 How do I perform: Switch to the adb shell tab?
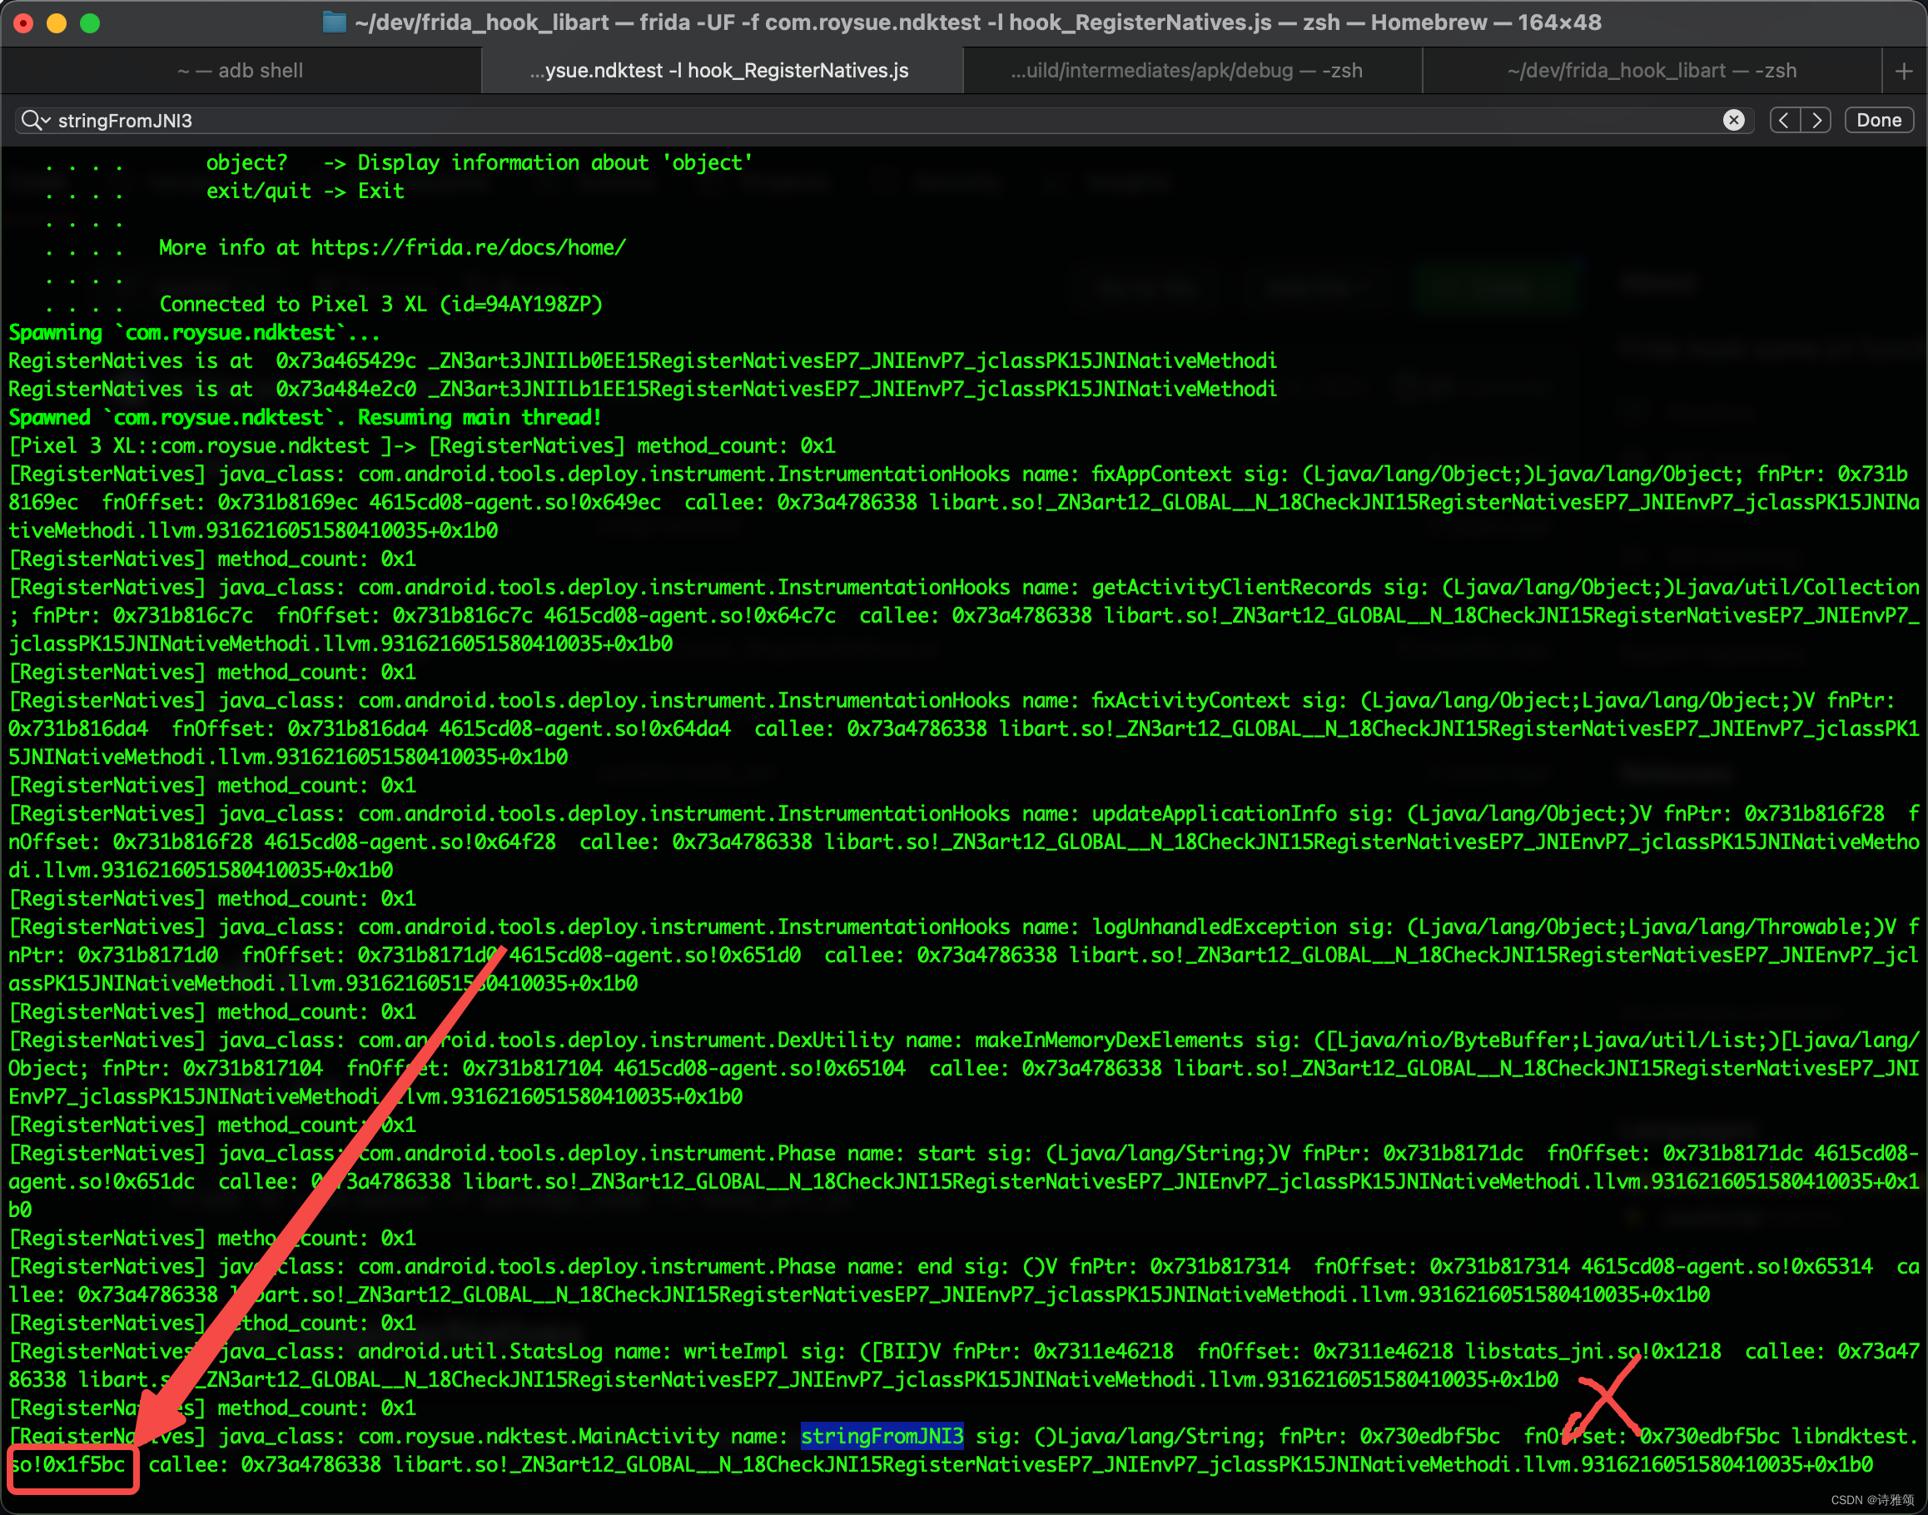(x=241, y=71)
